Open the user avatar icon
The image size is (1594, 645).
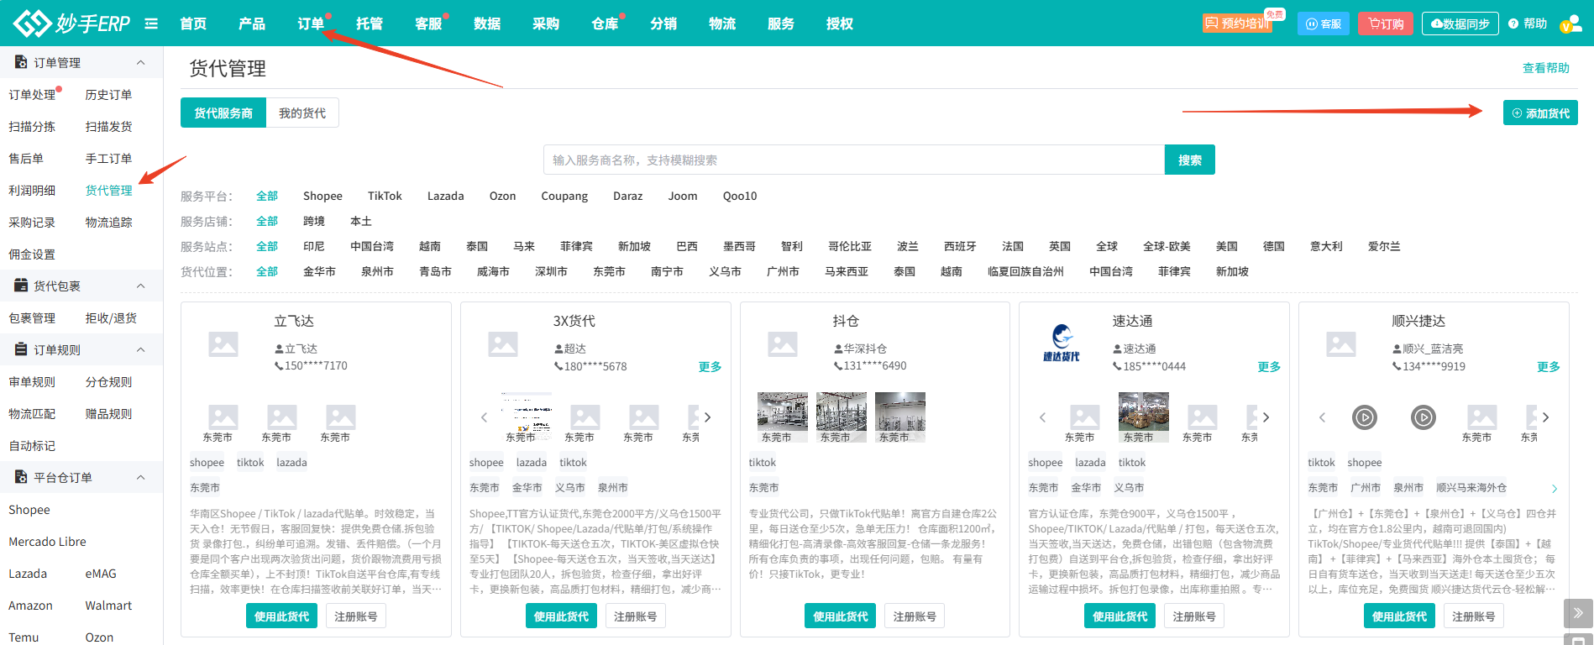coord(1570,24)
